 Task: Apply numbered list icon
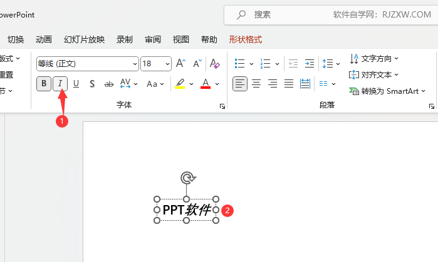point(265,64)
